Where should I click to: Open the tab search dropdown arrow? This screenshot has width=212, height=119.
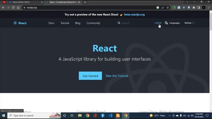187,2
